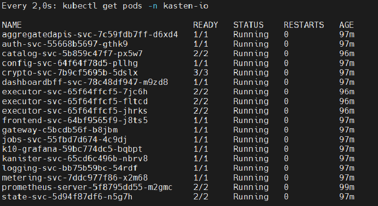Click the 97m age of aggregatedapis-svc
378x206 pixels.
point(347,34)
